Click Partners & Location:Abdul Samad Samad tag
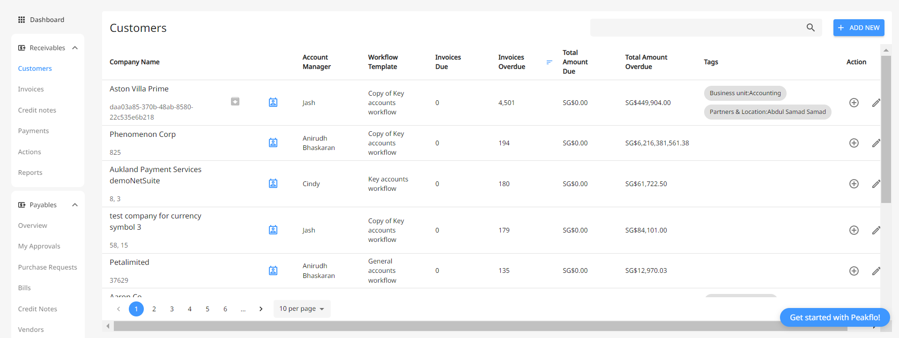899x338 pixels. click(x=767, y=112)
